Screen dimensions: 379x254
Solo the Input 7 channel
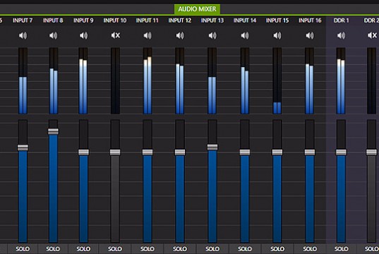[23, 249]
